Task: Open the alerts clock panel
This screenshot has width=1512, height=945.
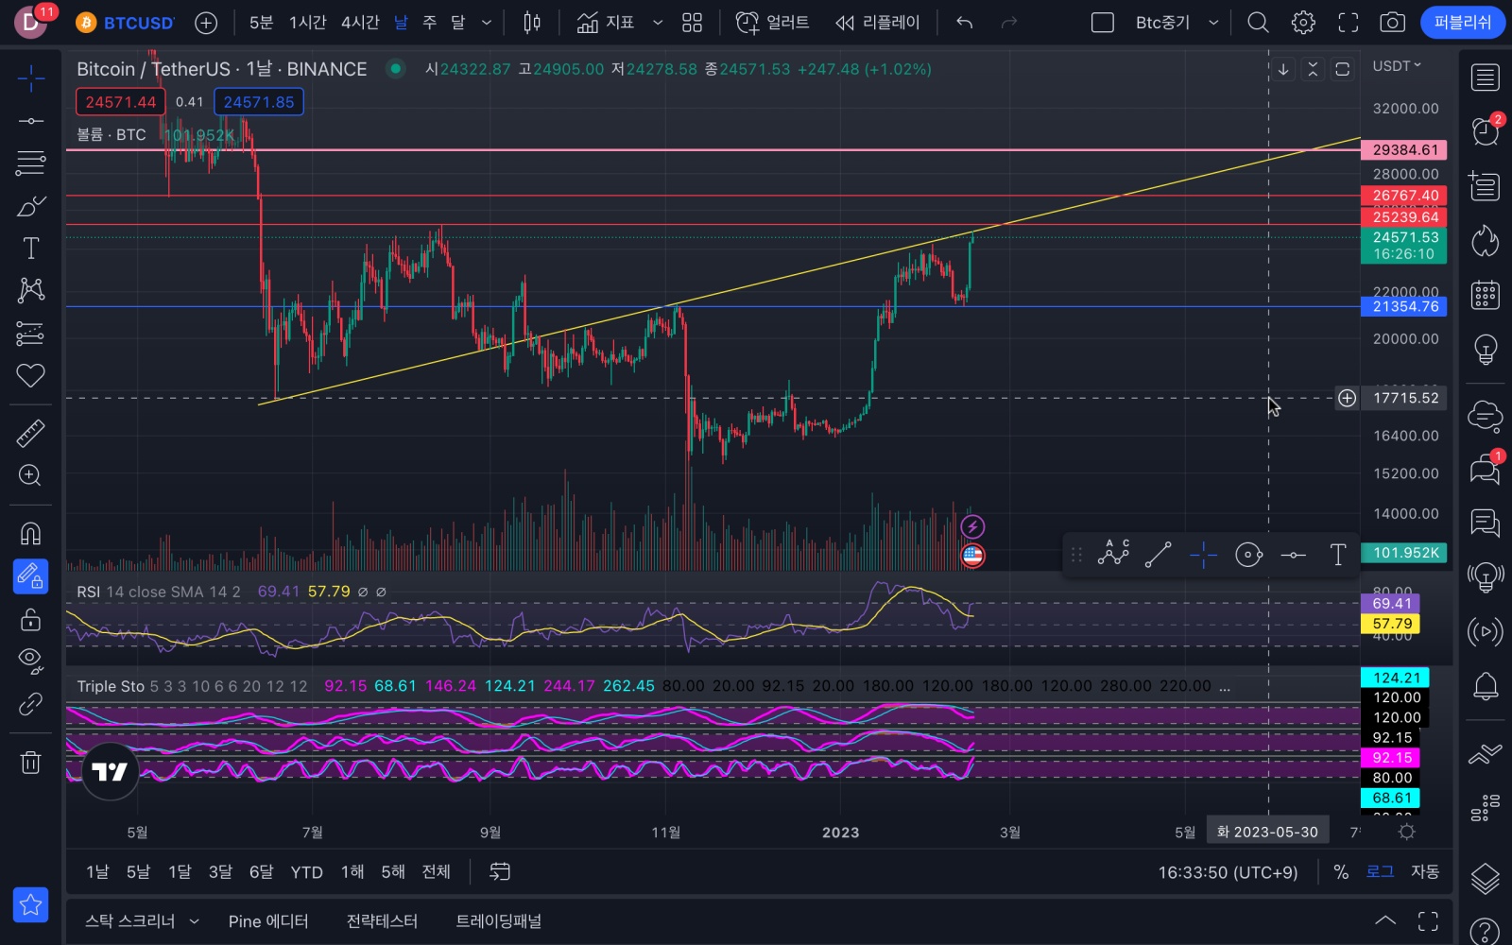Action: pos(1486,131)
